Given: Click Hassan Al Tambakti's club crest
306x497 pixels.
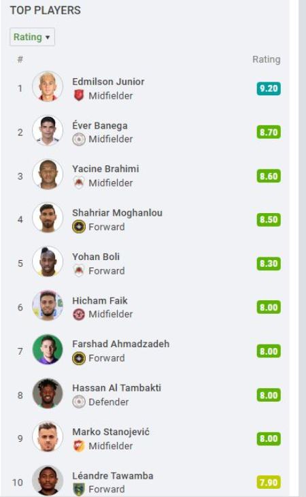Looking at the screenshot, I should pyautogui.click(x=79, y=402).
